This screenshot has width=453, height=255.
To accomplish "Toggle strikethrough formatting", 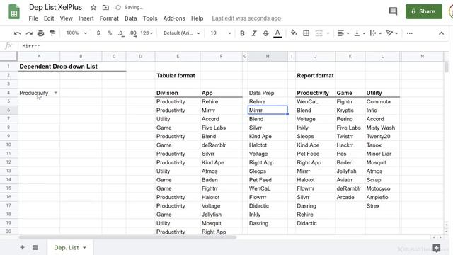I will 265,33.
